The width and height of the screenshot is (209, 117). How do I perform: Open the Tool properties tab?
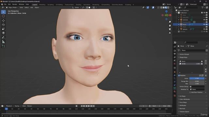click(175, 47)
